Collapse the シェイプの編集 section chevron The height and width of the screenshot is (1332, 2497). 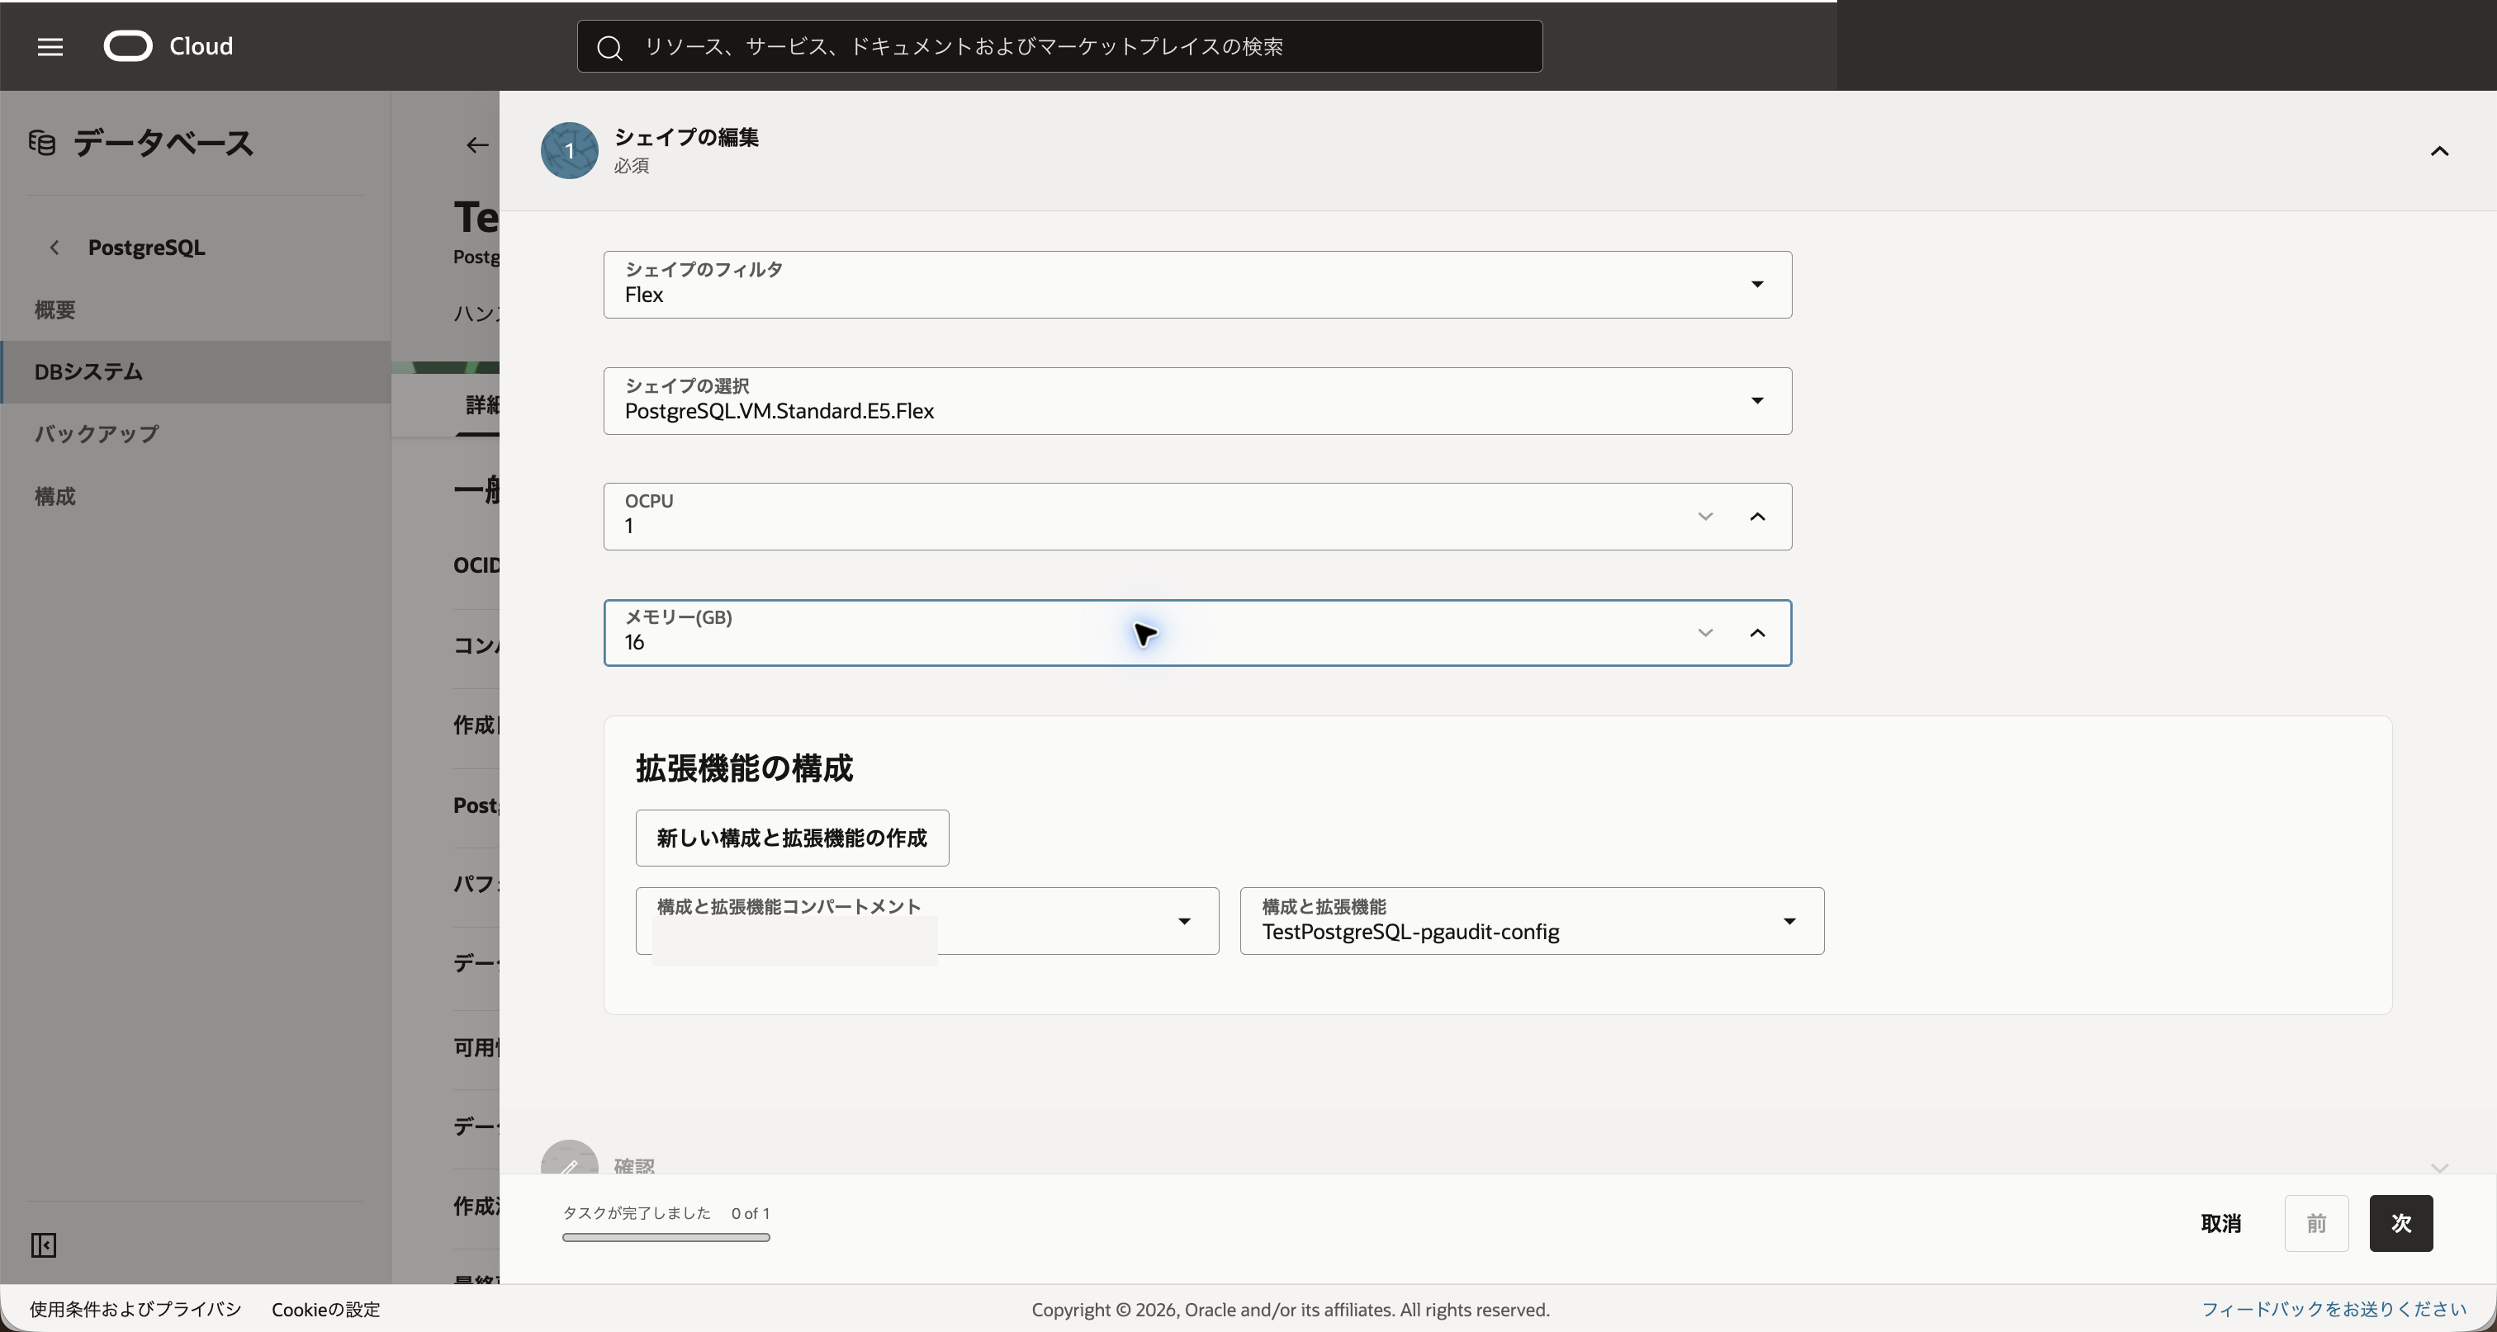point(2440,151)
